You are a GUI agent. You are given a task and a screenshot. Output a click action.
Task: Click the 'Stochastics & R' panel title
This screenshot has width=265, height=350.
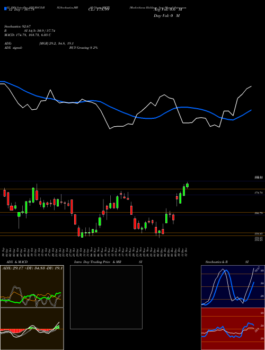point(217,262)
